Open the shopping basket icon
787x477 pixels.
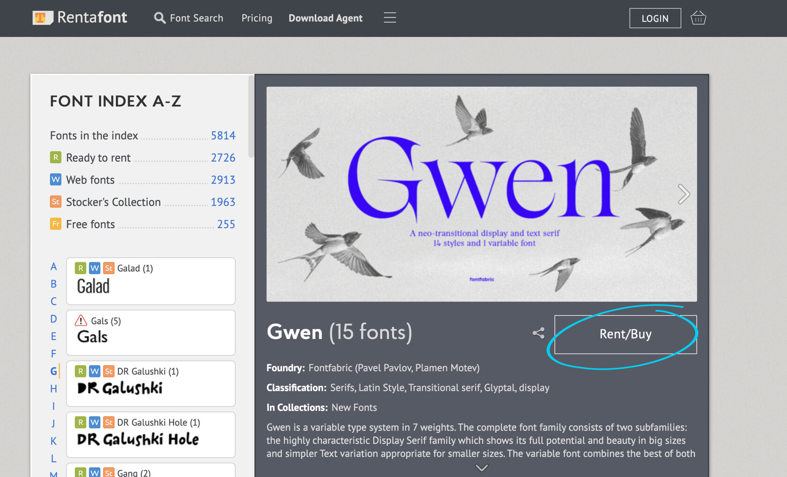[698, 18]
